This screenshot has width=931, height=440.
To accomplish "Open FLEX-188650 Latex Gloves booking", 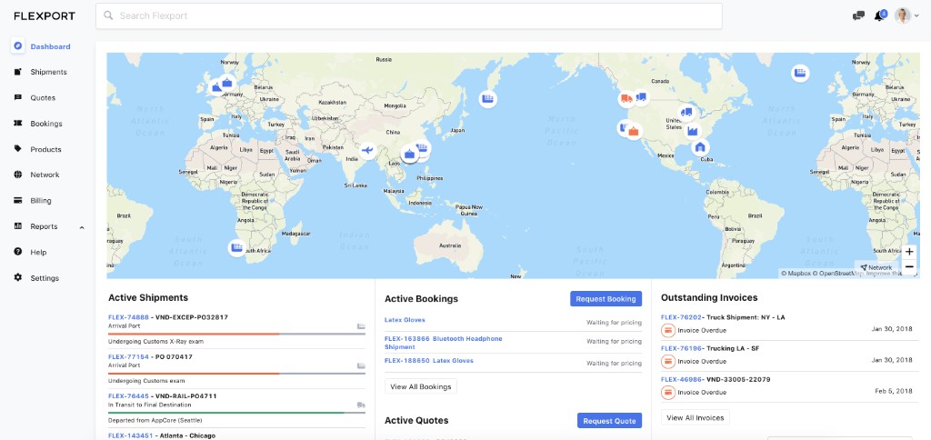I will [x=429, y=361].
